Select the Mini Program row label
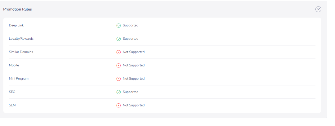Image resolution: width=335 pixels, height=126 pixels. (x=19, y=79)
